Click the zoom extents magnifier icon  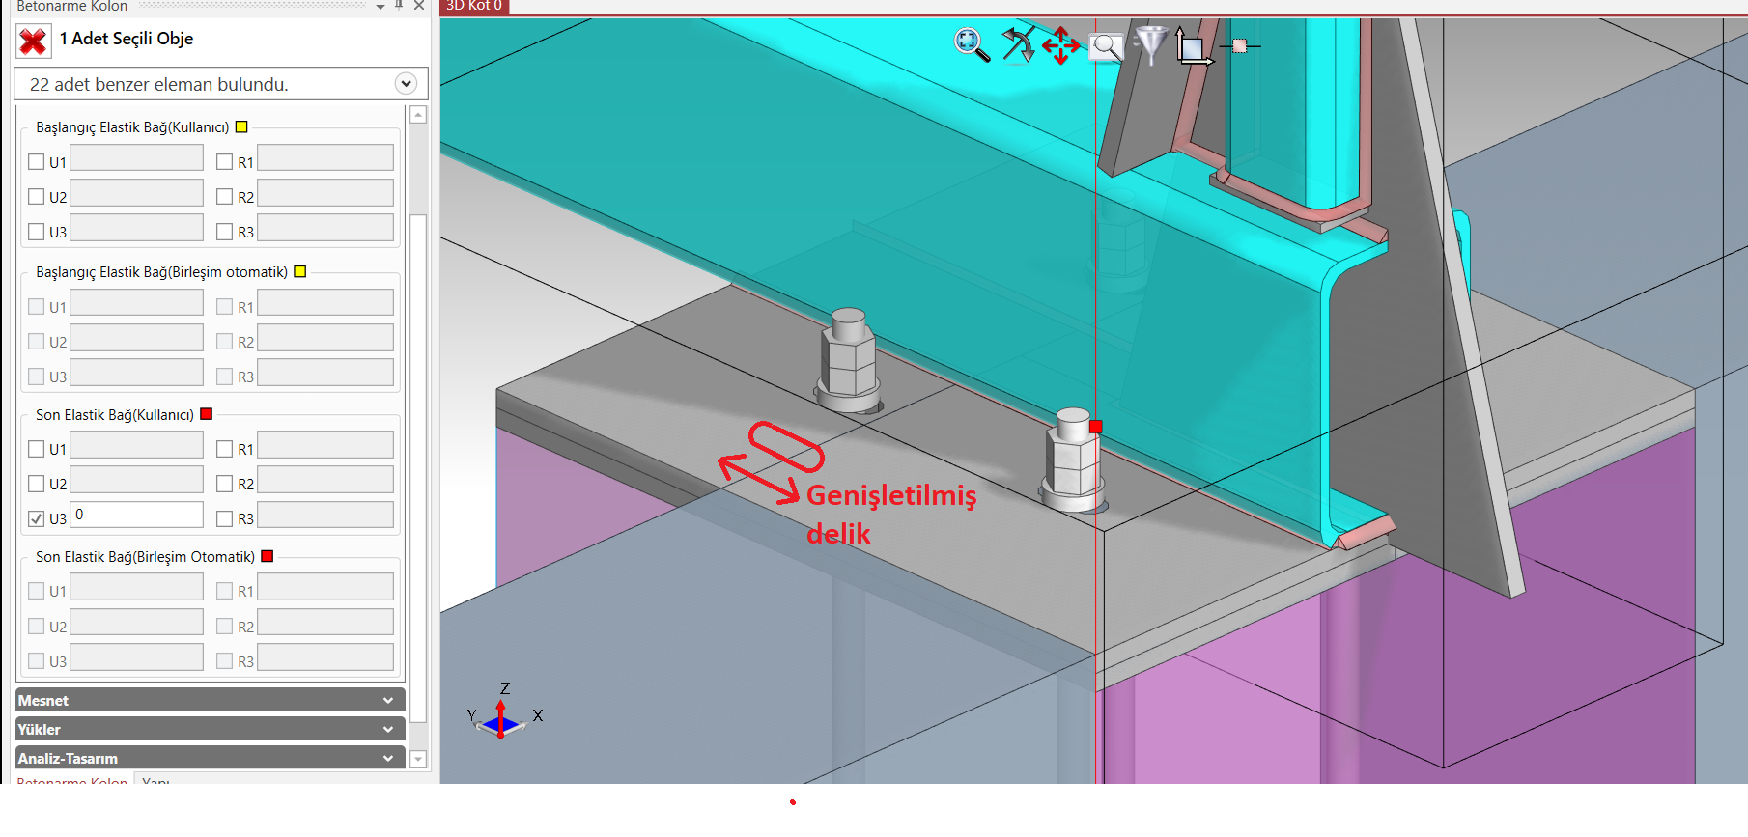point(971,44)
